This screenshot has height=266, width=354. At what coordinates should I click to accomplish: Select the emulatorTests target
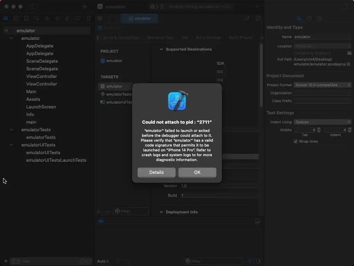(116, 94)
